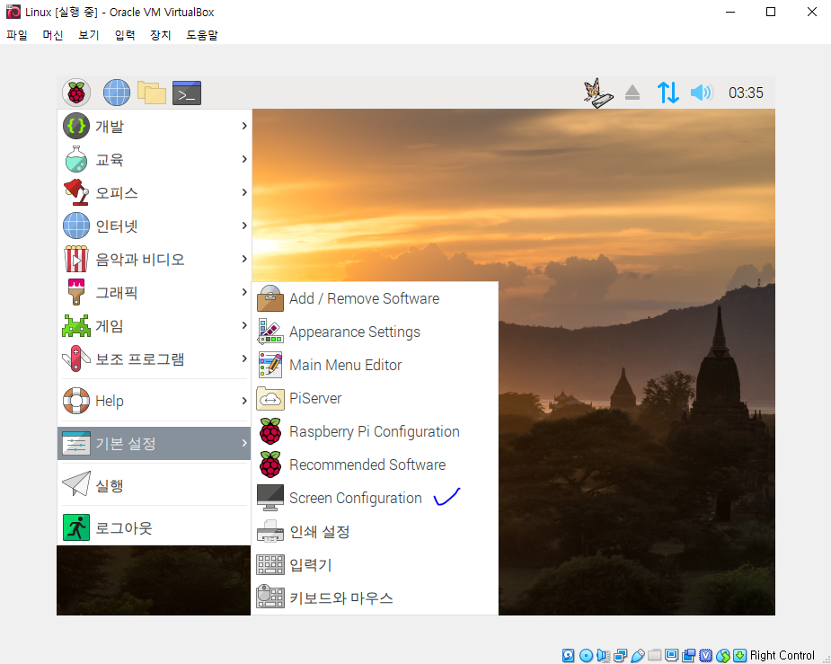
Task: Open the 그래픽 menu category
Action: tap(154, 292)
